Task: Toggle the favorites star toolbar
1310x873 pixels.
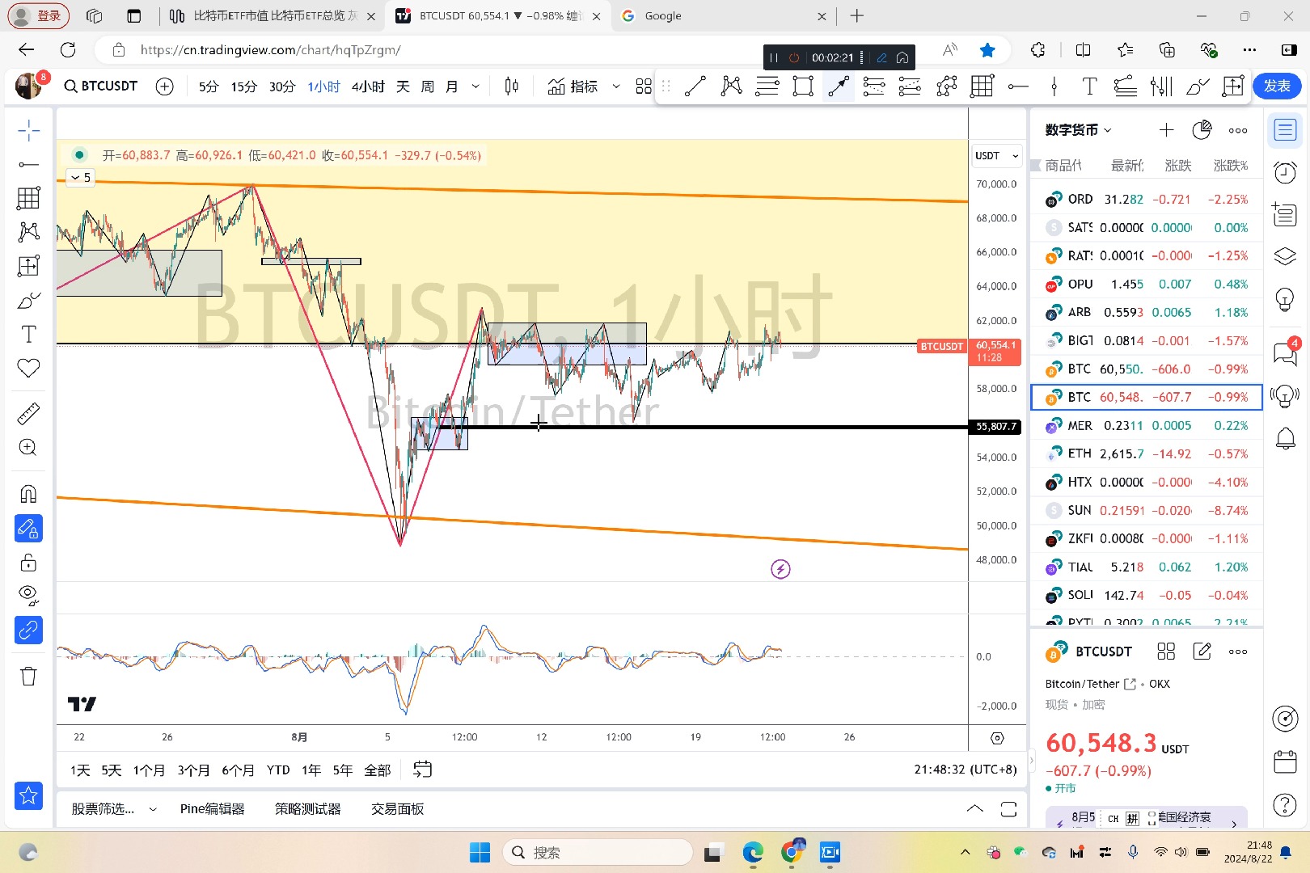Action: (x=28, y=795)
